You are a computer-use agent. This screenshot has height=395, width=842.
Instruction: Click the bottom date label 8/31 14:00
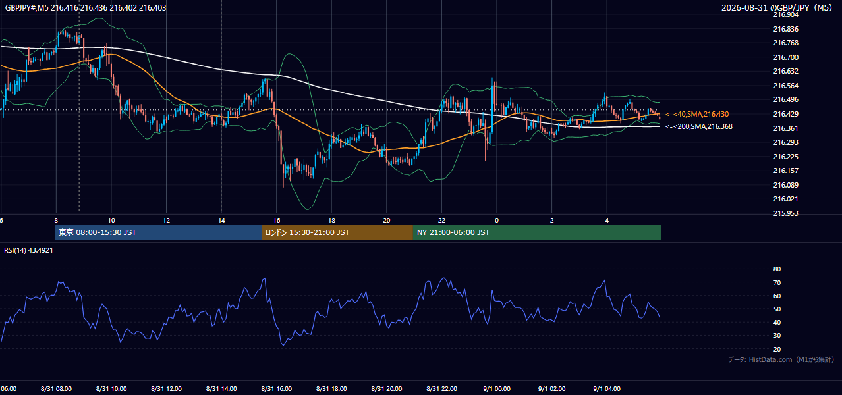[221, 389]
